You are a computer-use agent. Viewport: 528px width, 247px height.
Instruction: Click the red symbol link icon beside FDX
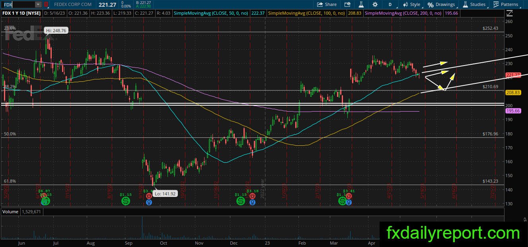(x=46, y=4)
